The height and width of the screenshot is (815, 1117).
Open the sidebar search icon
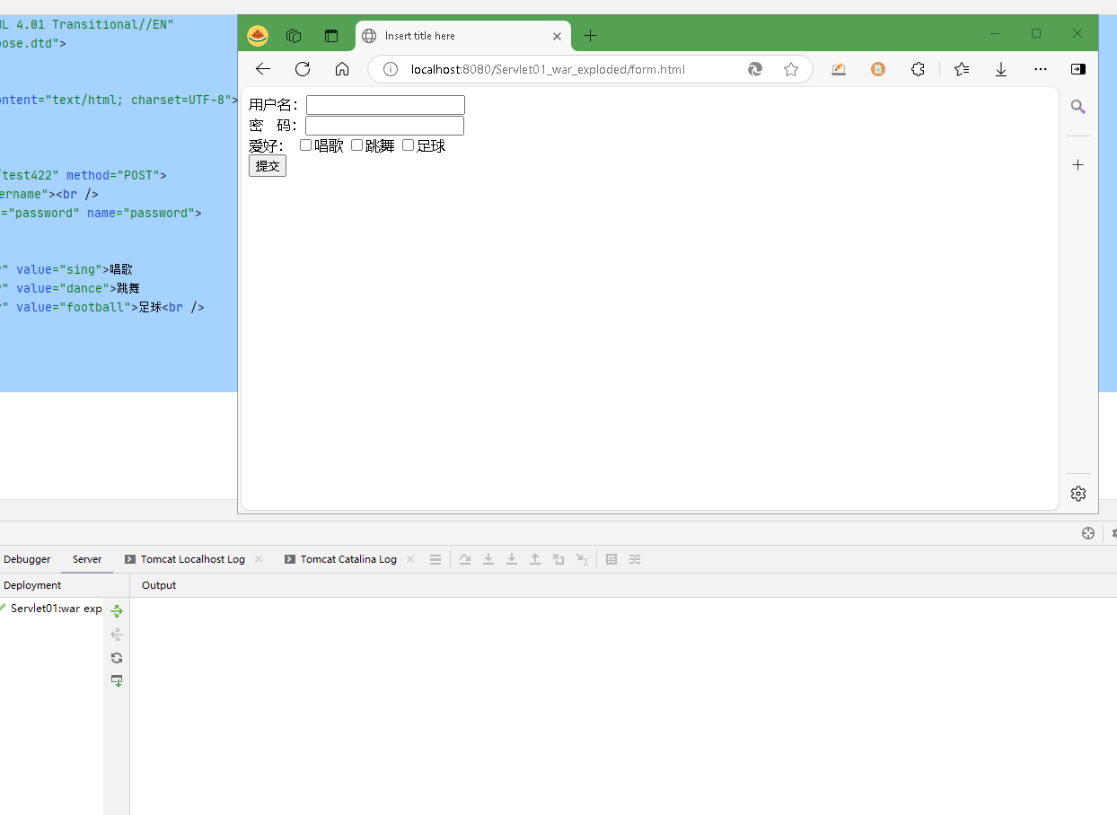pyautogui.click(x=1078, y=107)
